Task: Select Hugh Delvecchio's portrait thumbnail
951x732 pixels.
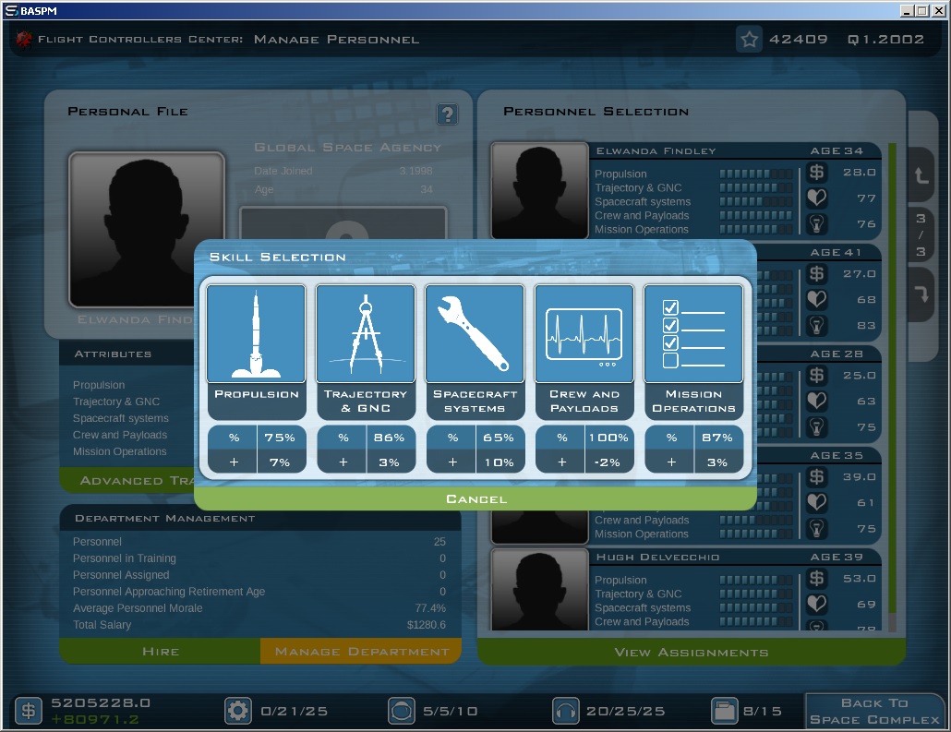Action: [x=539, y=590]
